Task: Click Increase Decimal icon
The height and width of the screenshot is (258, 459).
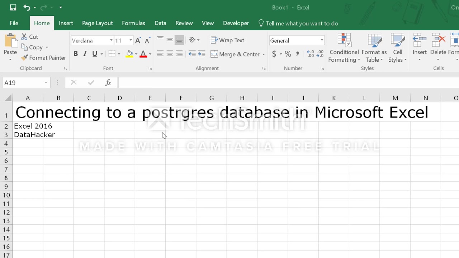Action: (x=311, y=54)
